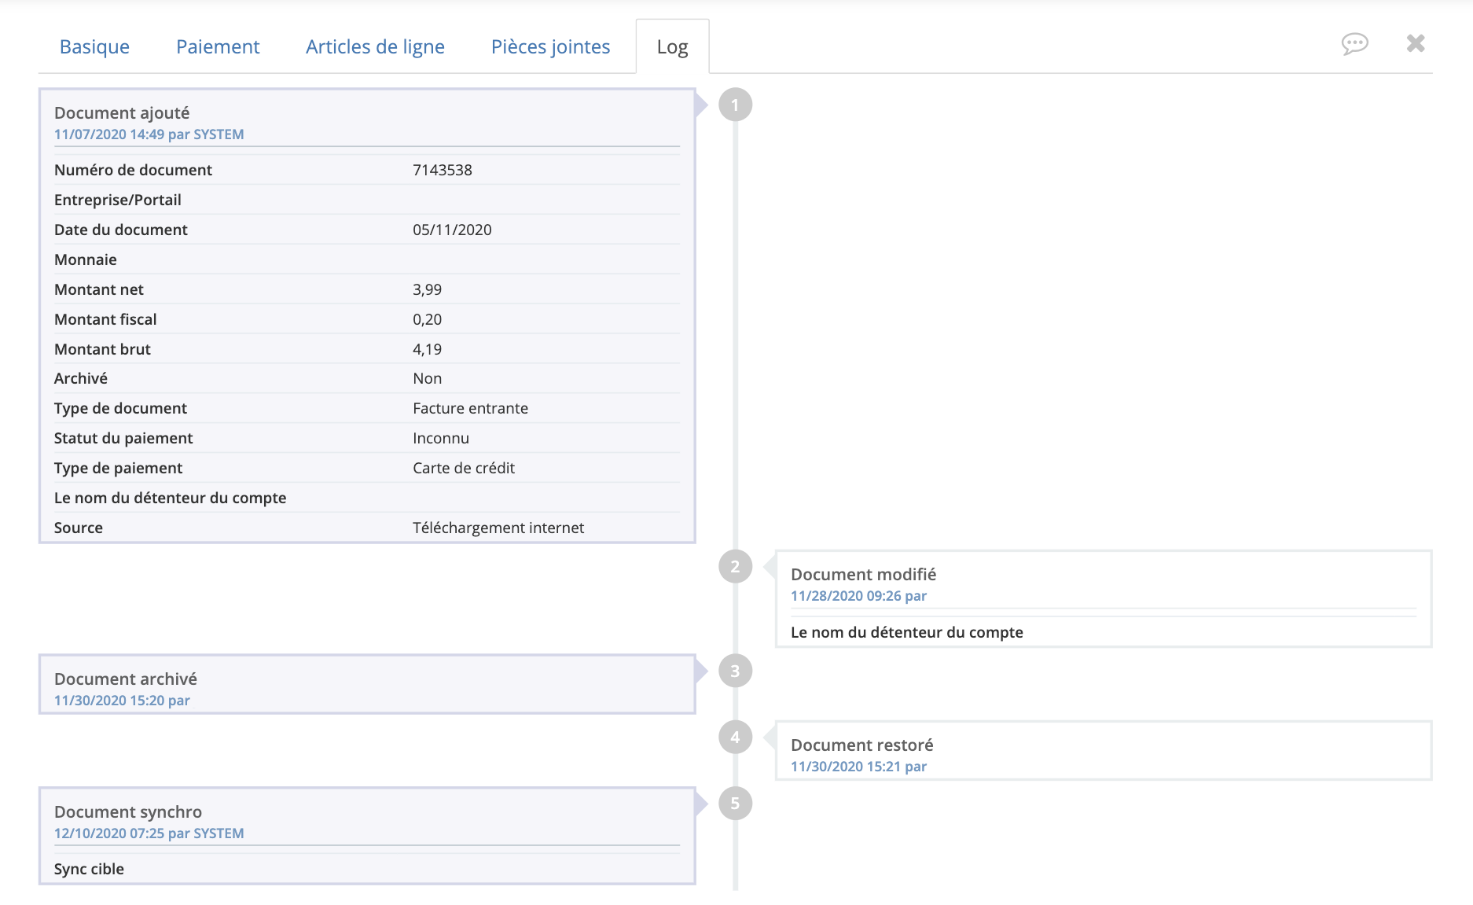Go to Articles de ligne tab
1473x905 pixels.
[375, 47]
